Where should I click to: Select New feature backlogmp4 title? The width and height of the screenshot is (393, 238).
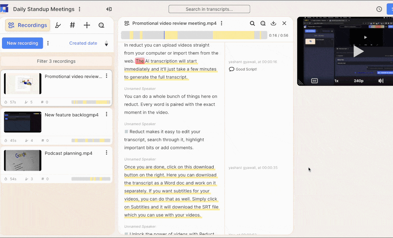71,115
